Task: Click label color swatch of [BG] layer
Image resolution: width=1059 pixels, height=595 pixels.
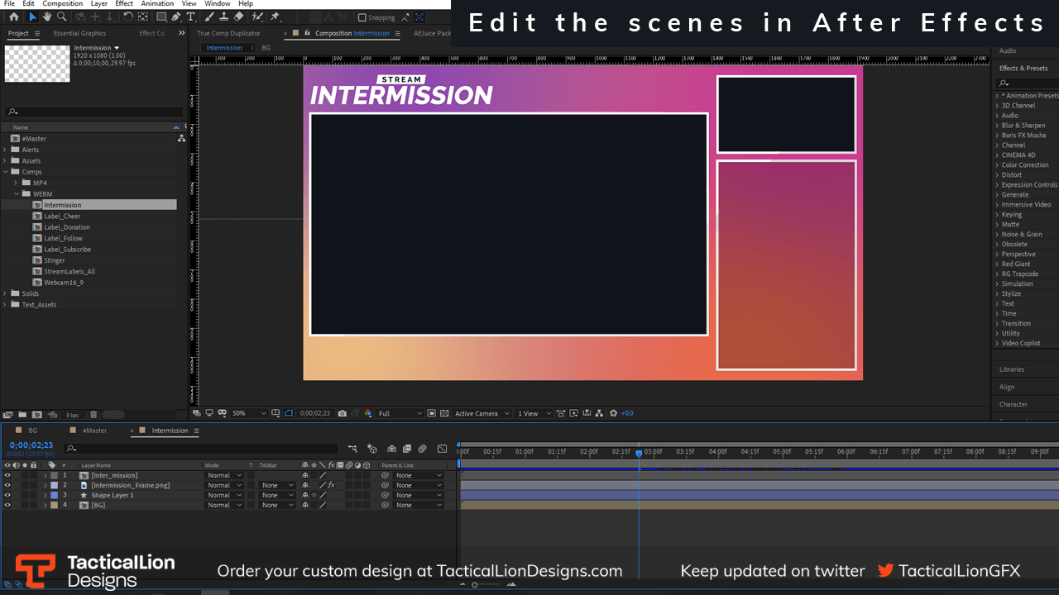Action: coord(54,505)
